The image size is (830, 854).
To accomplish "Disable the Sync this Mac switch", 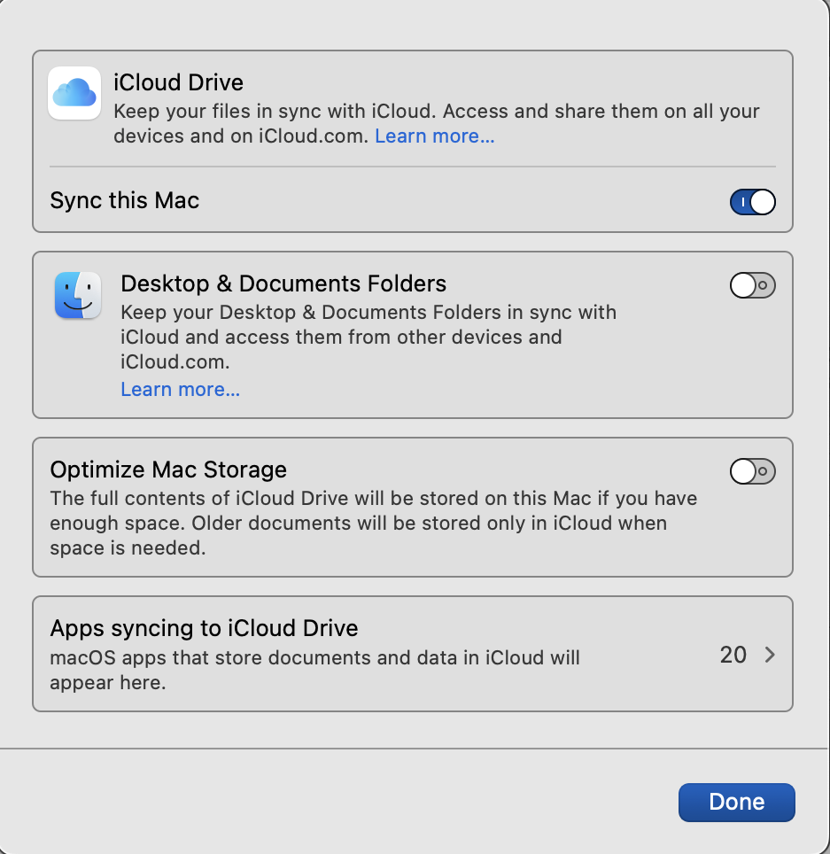I will coord(752,202).
